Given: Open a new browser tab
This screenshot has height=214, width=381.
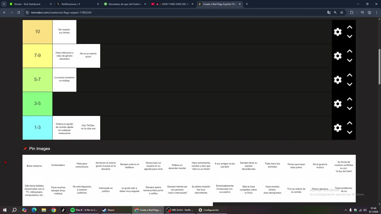Looking at the screenshot, I should pyautogui.click(x=247, y=4).
